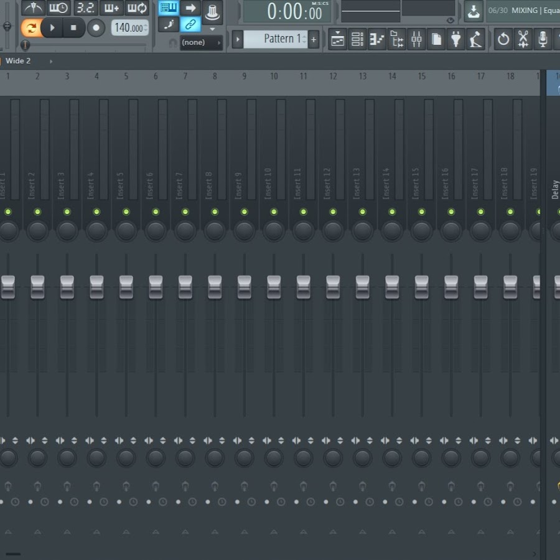Toggle pattern/song mode orange button

click(x=31, y=27)
